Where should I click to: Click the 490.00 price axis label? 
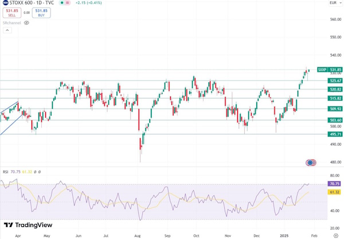335,144
